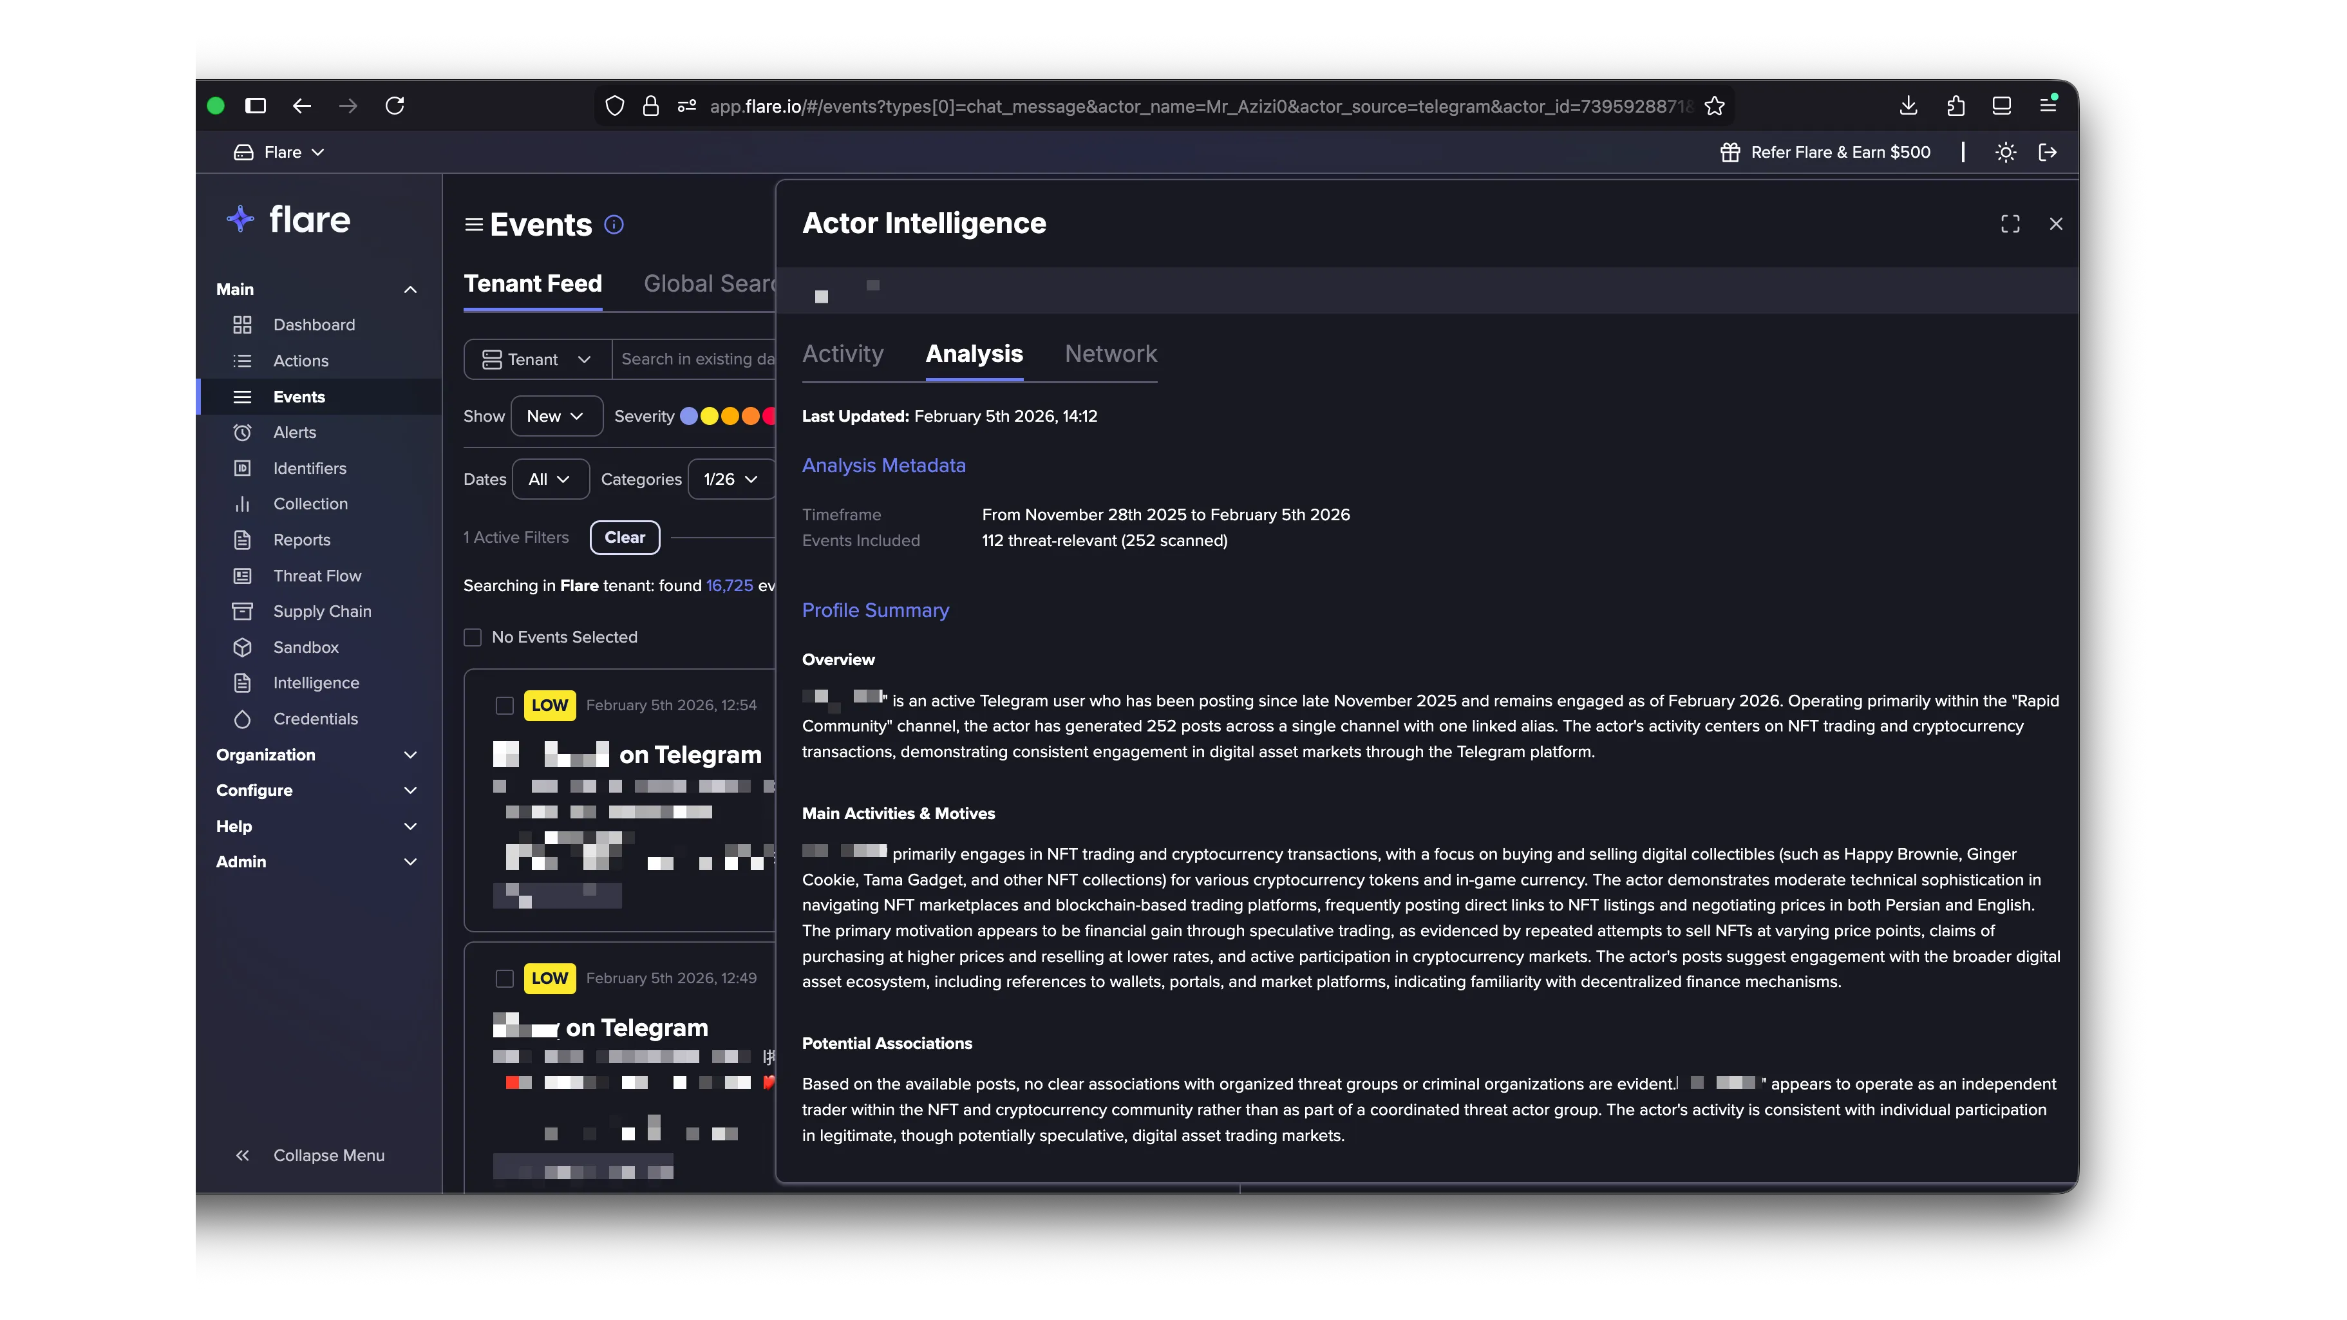Click the Events hamburger menu icon

pyautogui.click(x=474, y=224)
